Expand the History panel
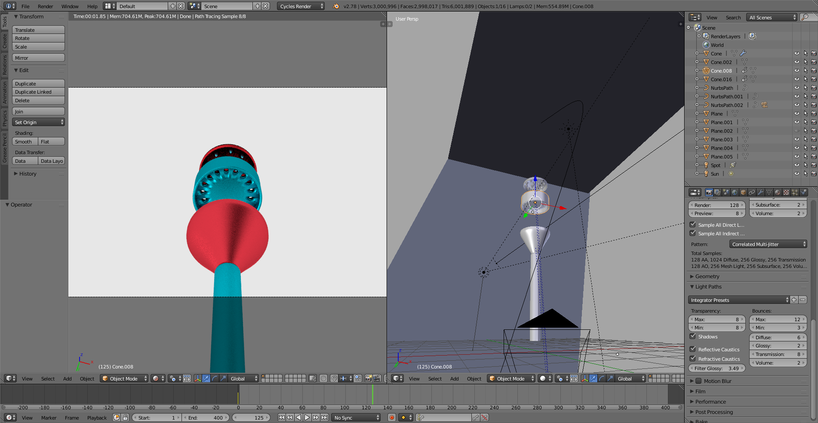This screenshot has width=818, height=423. (28, 173)
